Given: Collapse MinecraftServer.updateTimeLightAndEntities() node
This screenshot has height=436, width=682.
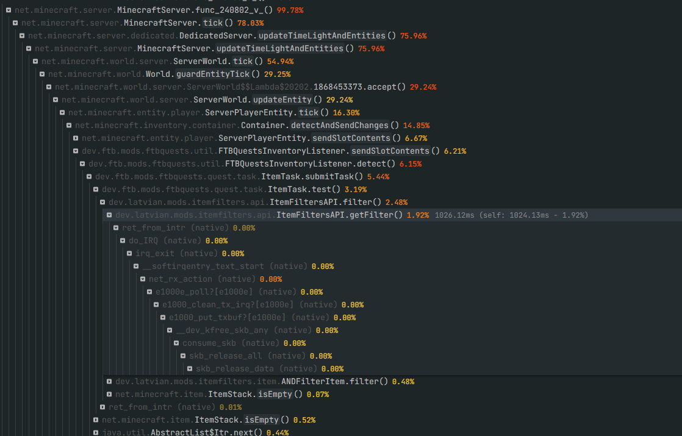Looking at the screenshot, I should 29,48.
